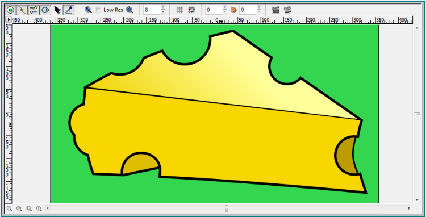Screen dimensions: 426x217
Task: Click the clapperboard render icon
Action: point(275,10)
